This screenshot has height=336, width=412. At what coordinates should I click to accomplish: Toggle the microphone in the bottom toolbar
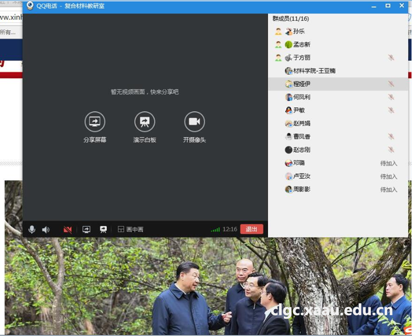(32, 229)
